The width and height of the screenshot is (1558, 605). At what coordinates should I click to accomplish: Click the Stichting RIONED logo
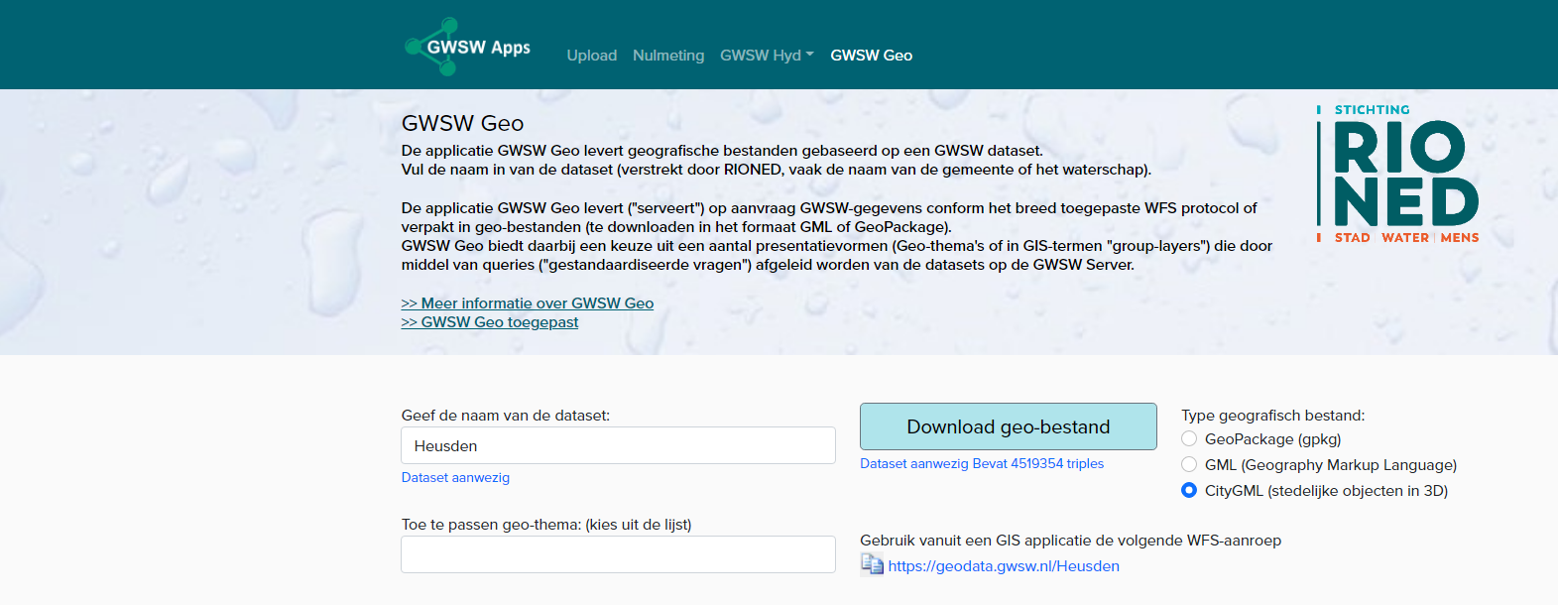[x=1397, y=174]
